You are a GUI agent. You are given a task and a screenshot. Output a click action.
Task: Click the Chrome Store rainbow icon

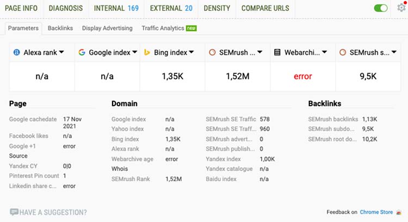coord(399,212)
